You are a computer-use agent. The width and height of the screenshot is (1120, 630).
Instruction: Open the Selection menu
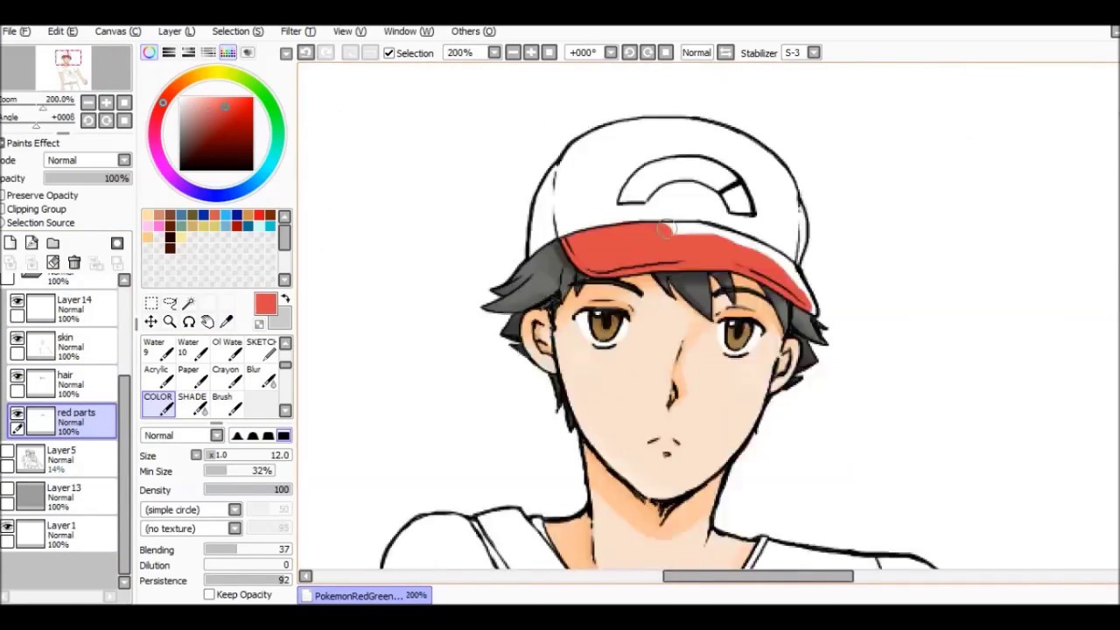[237, 31]
